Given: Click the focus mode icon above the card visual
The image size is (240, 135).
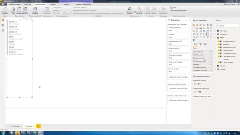Looking at the screenshot, I should tap(27, 18).
